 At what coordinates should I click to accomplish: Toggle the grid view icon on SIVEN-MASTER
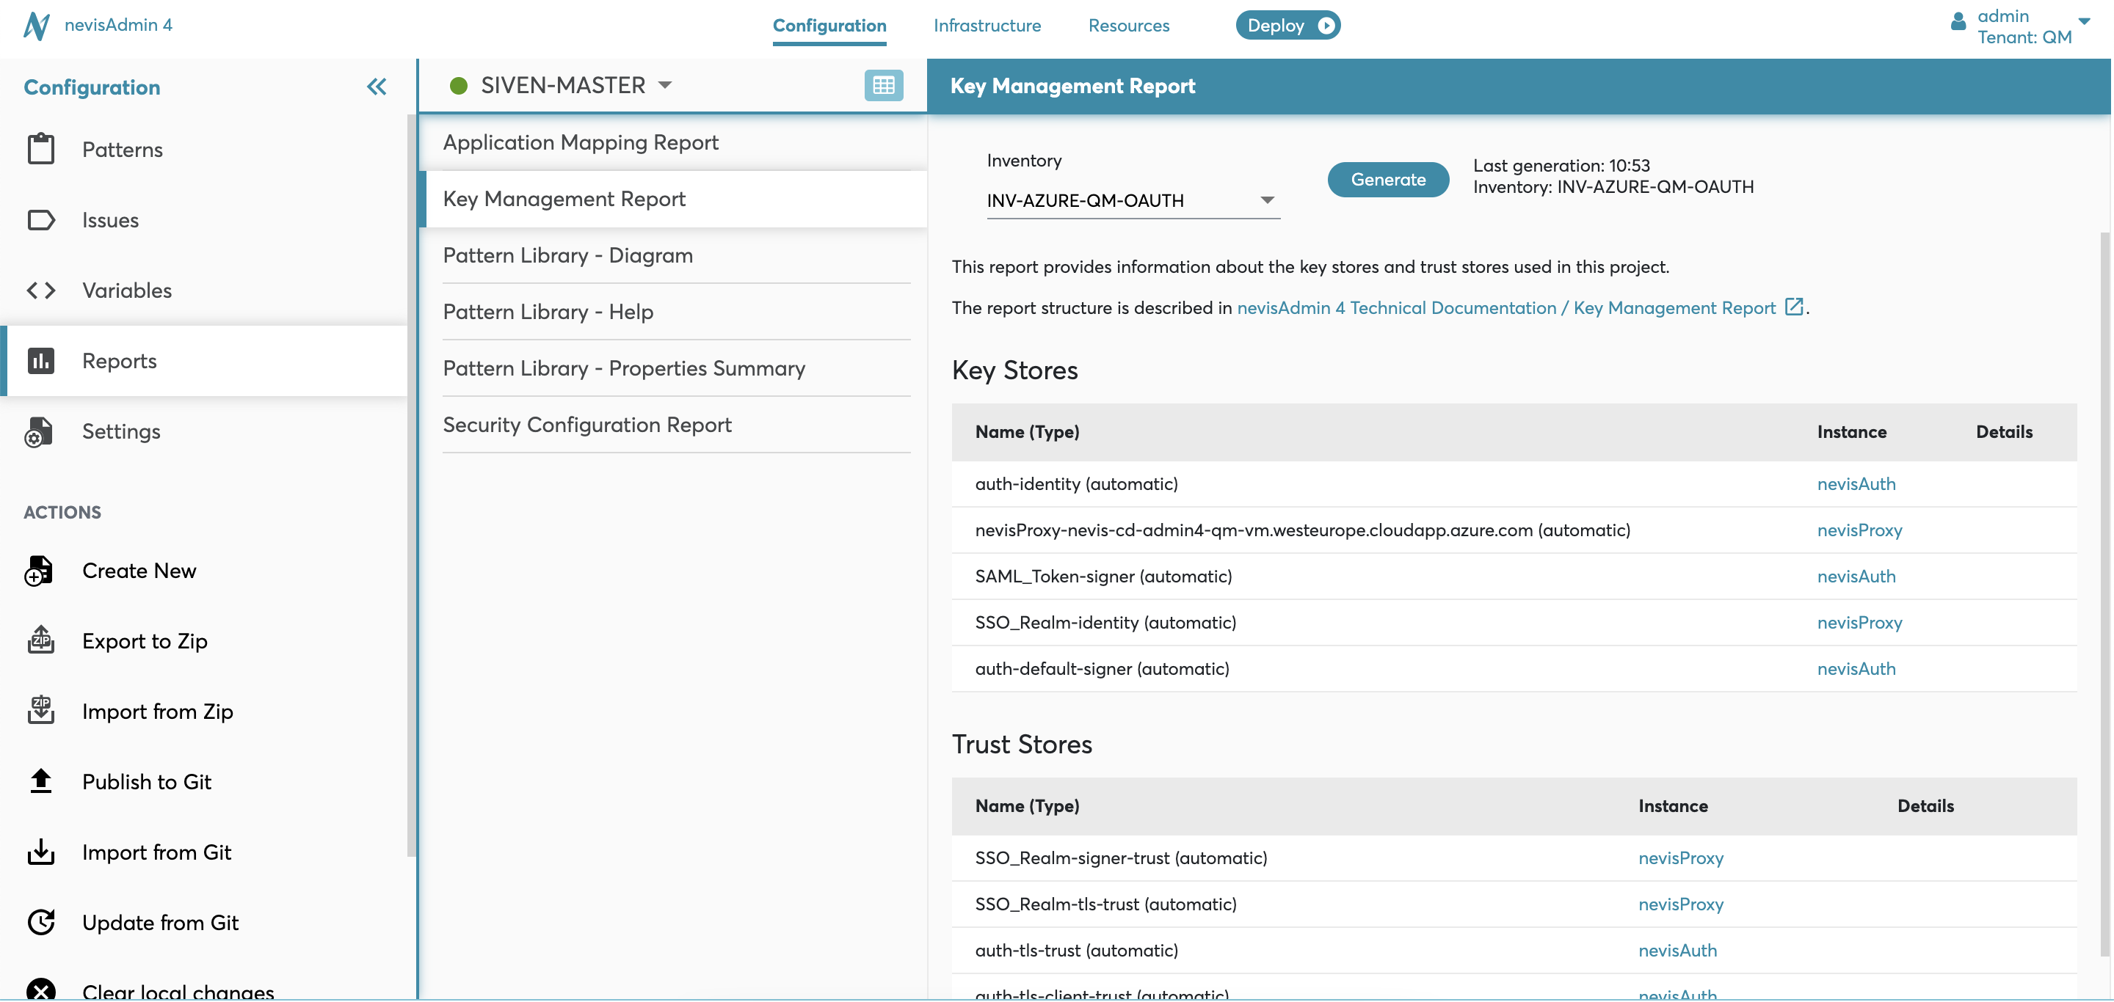pyautogui.click(x=883, y=85)
